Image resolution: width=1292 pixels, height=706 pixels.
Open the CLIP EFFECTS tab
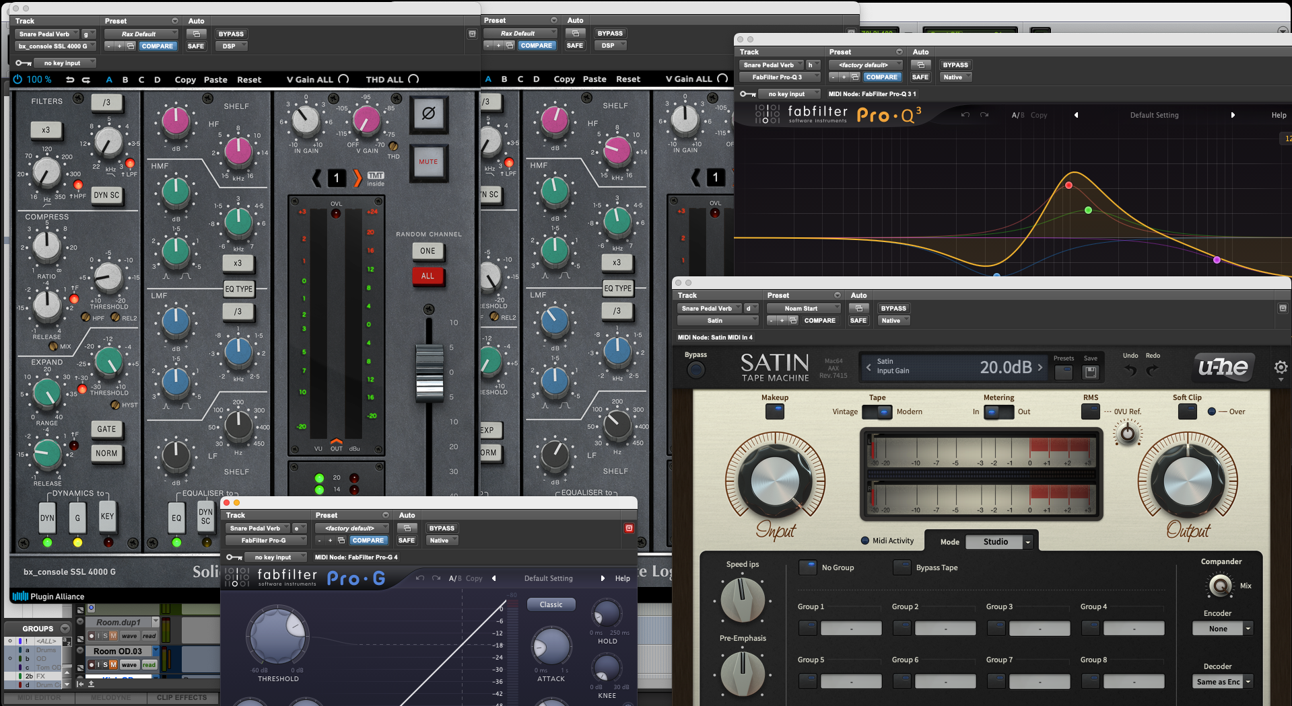[182, 698]
